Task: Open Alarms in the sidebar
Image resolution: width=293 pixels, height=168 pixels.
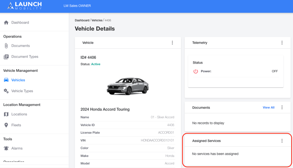Action: pyautogui.click(x=17, y=148)
